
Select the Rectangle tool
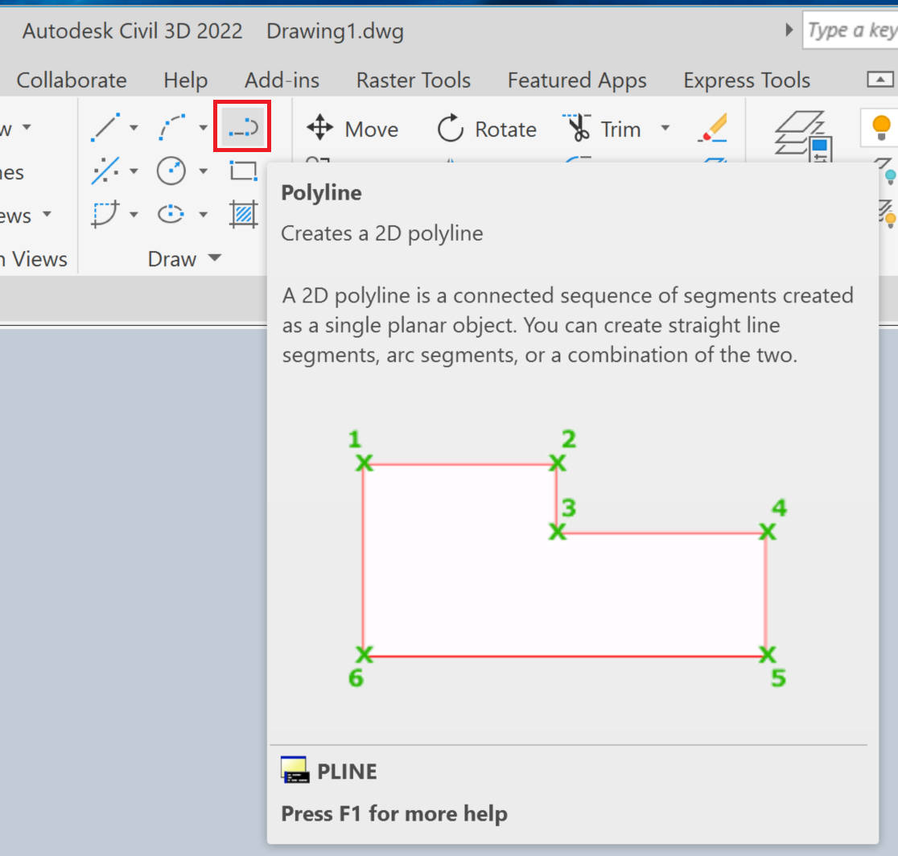pyautogui.click(x=242, y=171)
